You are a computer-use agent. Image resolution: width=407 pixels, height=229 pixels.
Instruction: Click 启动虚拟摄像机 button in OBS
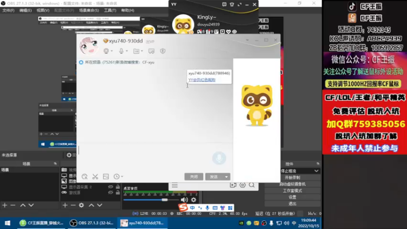(292, 184)
